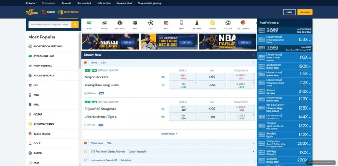
Task: Open the Rewards menu item
Action: pyautogui.click(x=66, y=3)
